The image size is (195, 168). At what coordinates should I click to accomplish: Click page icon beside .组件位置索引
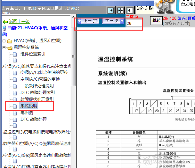click(15, 54)
